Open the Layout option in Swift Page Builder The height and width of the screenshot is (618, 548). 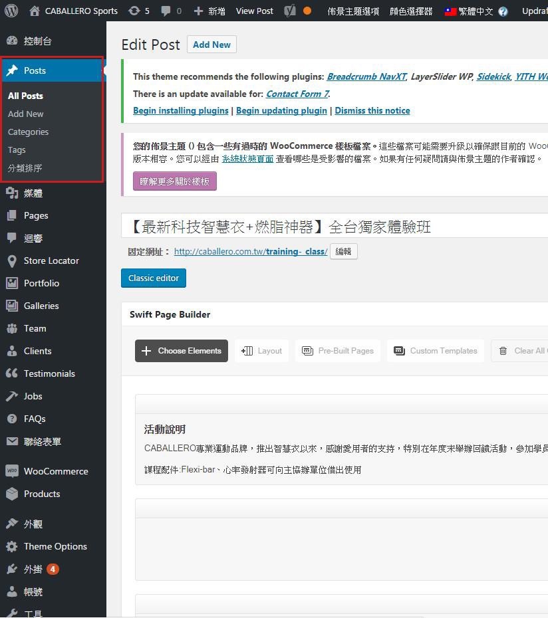point(262,351)
